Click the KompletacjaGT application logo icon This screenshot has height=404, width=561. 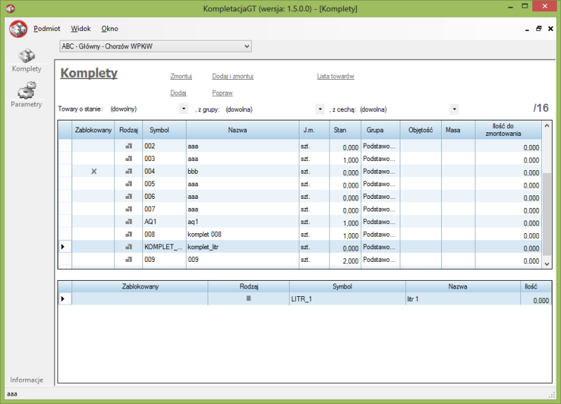tap(18, 29)
